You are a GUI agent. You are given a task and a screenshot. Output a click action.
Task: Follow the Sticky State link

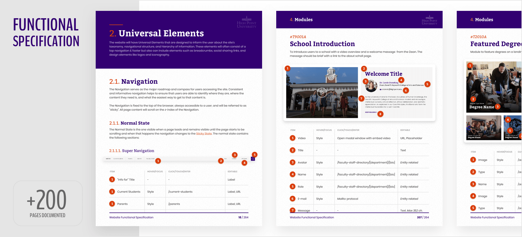coord(204,134)
